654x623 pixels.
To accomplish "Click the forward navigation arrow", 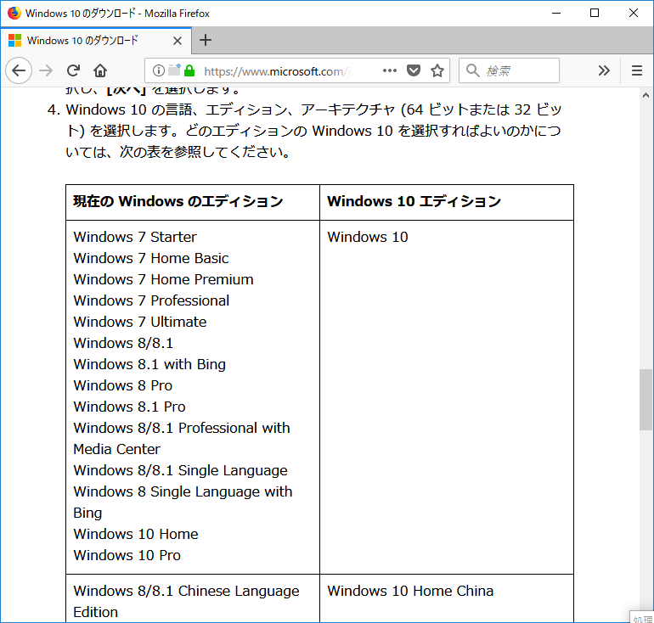I will pyautogui.click(x=46, y=70).
